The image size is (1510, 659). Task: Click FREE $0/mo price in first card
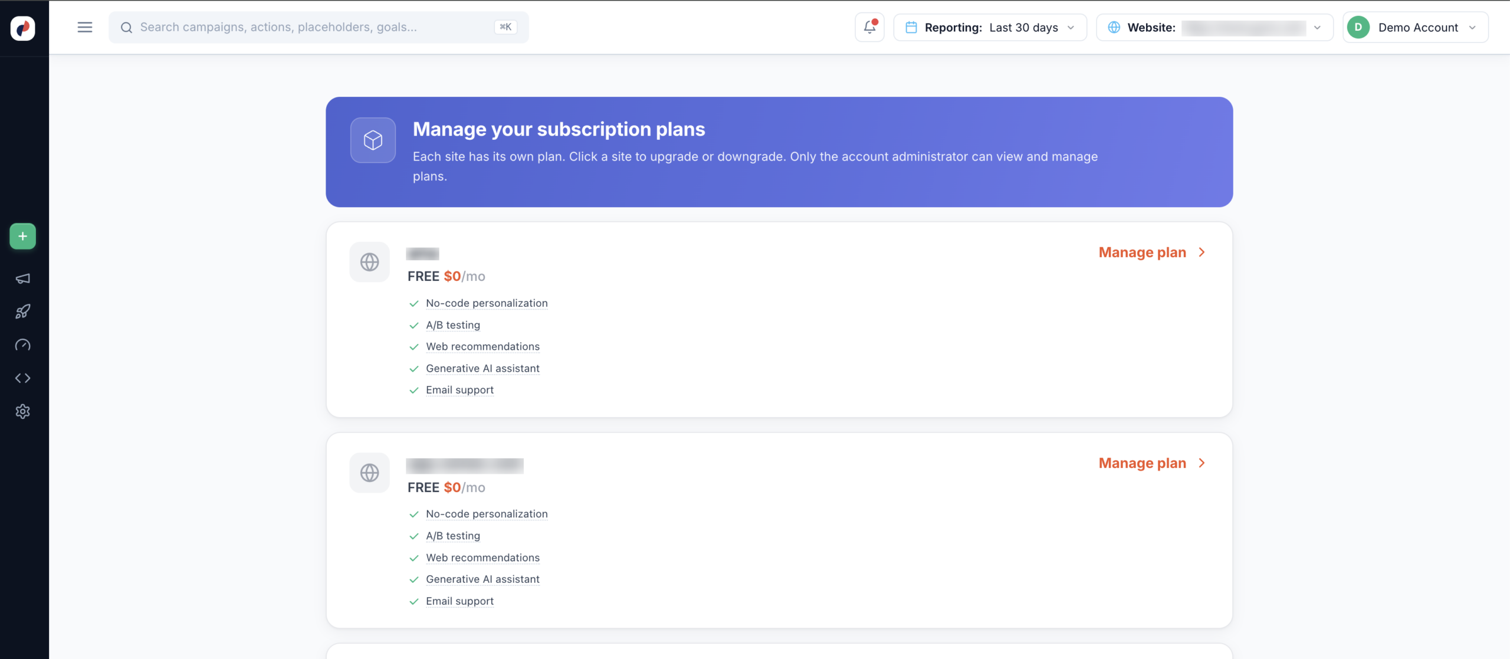[447, 277]
